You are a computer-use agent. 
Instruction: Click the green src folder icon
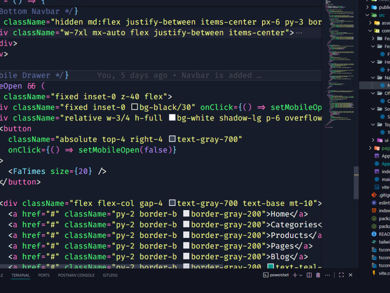click(x=374, y=15)
